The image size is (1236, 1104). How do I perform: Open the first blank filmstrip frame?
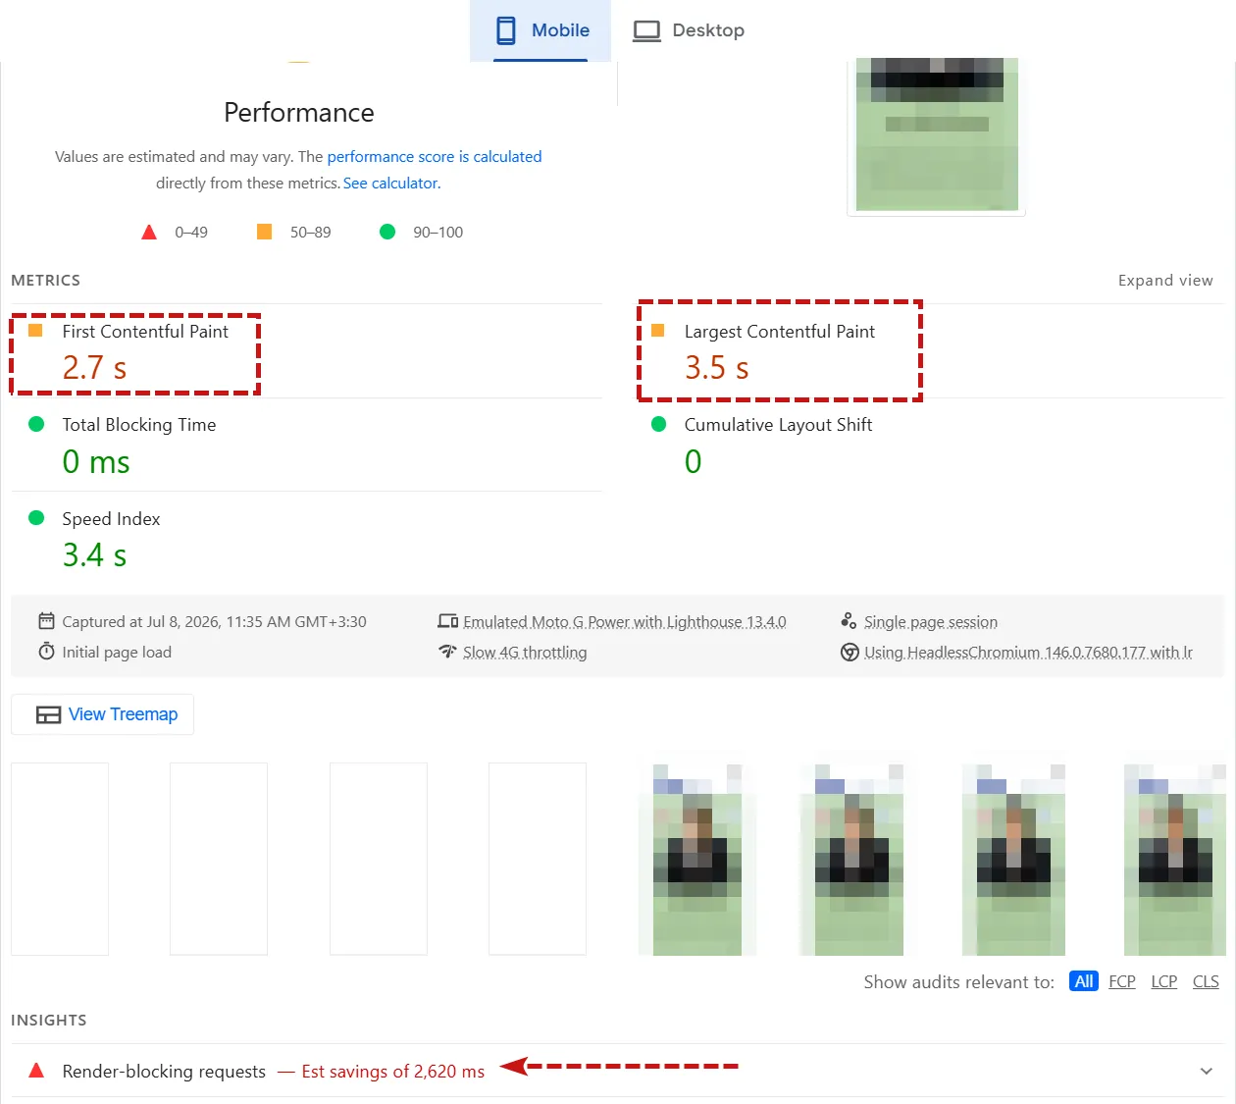pos(60,859)
